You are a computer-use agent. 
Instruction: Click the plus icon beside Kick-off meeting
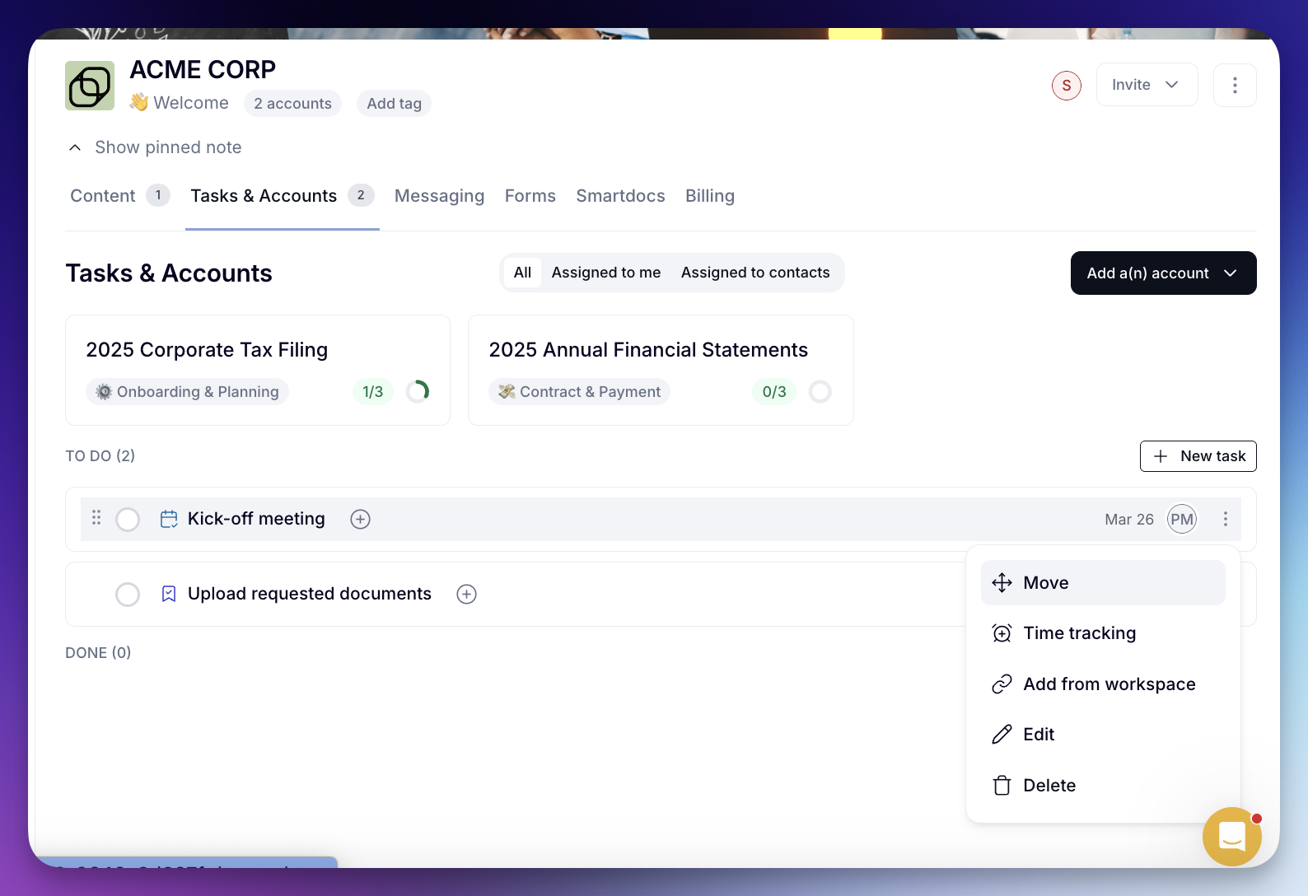coord(360,519)
